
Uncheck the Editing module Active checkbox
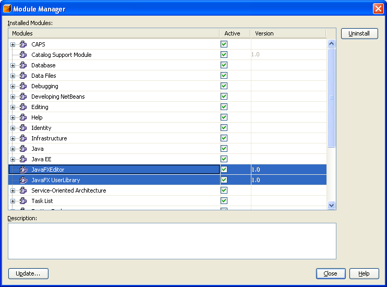click(224, 106)
